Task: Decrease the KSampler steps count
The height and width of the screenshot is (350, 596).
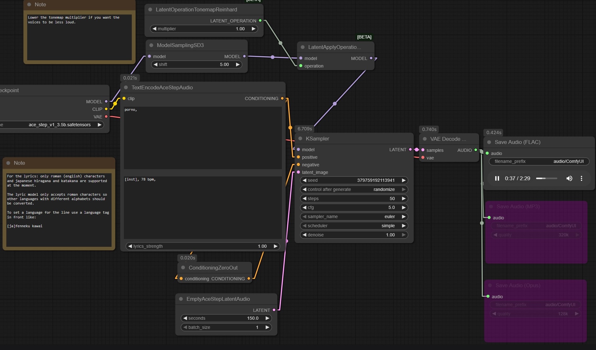Action: pyautogui.click(x=304, y=199)
